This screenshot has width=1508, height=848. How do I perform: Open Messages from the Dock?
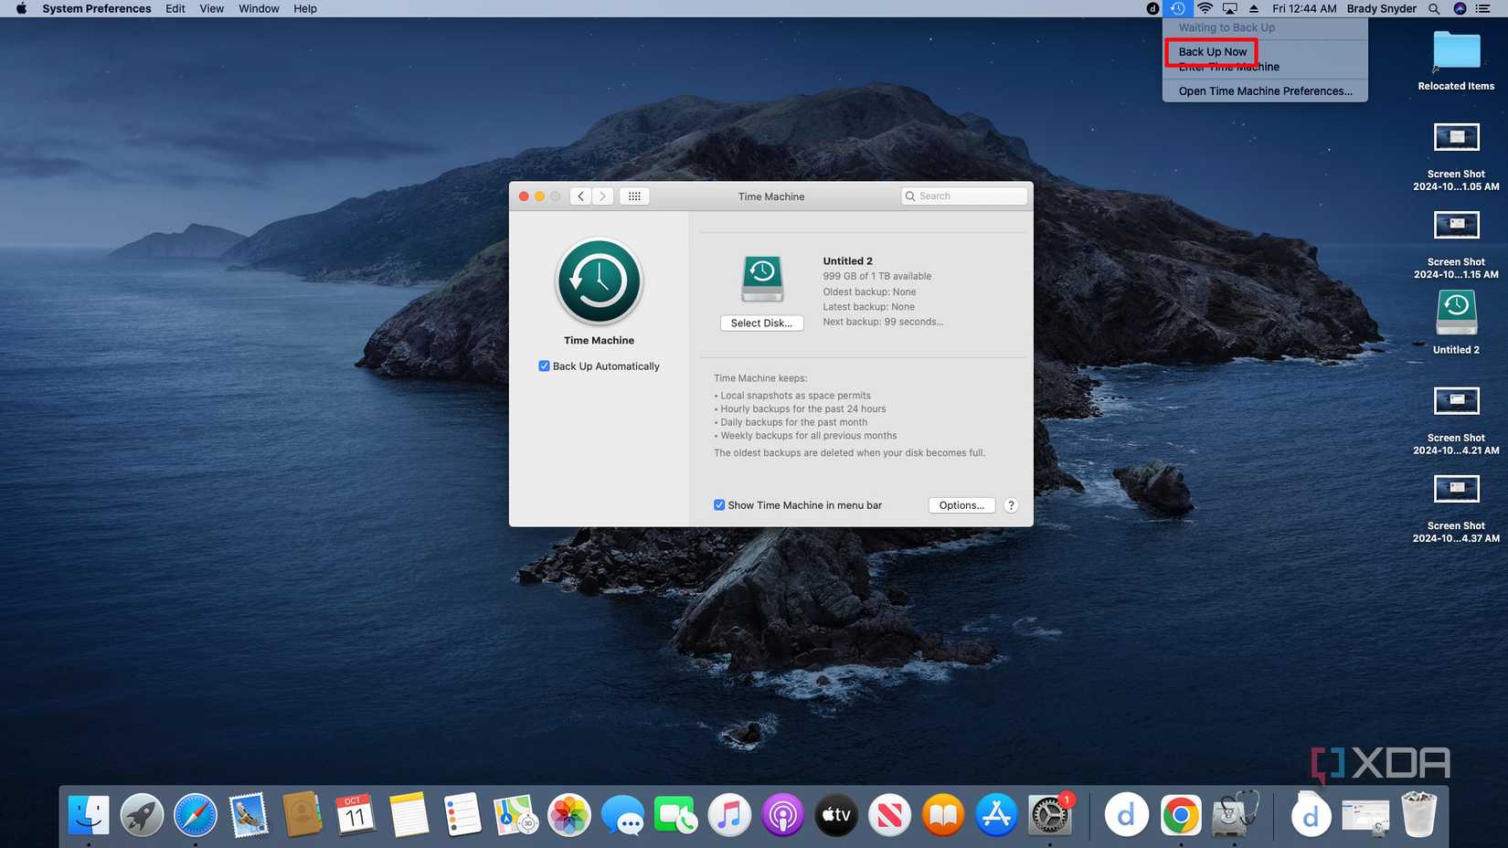(x=622, y=814)
